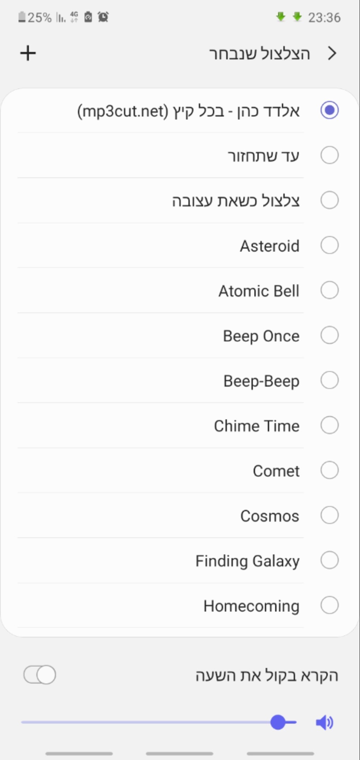Image resolution: width=360 pixels, height=760 pixels.
Task: Select the Atomic Bell radio button
Action: pyautogui.click(x=329, y=291)
